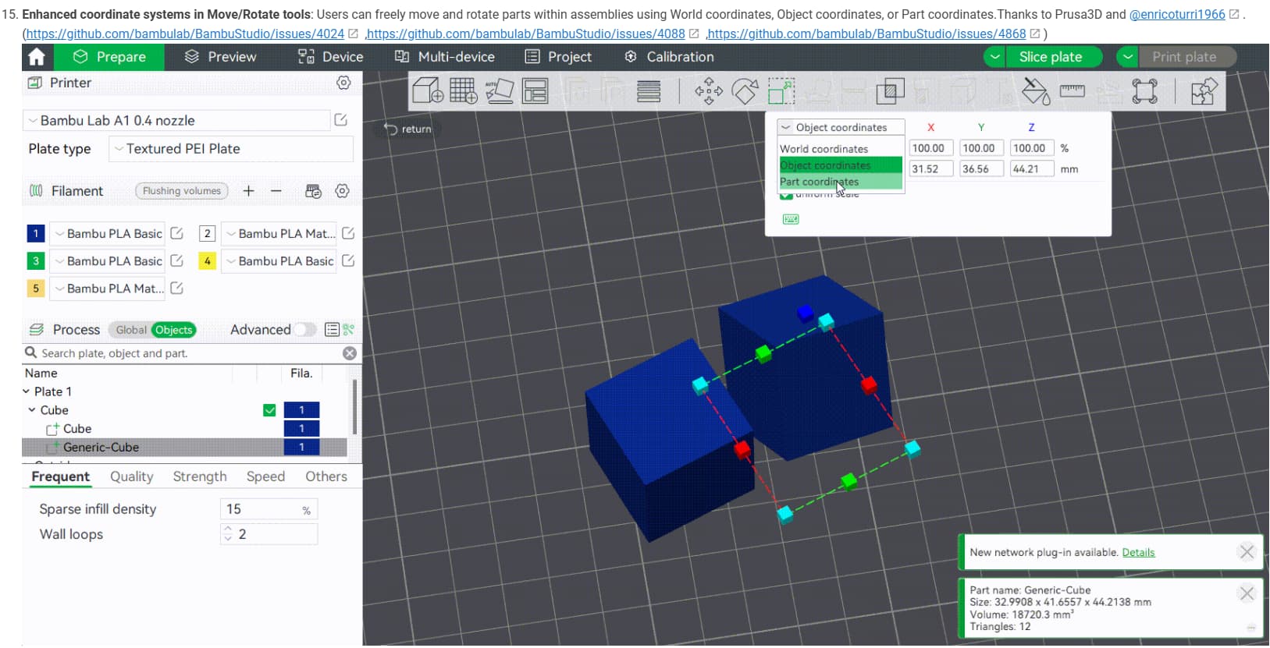Click the keyboard icon in coordinates panel
The image size is (1270, 648).
[x=791, y=219]
